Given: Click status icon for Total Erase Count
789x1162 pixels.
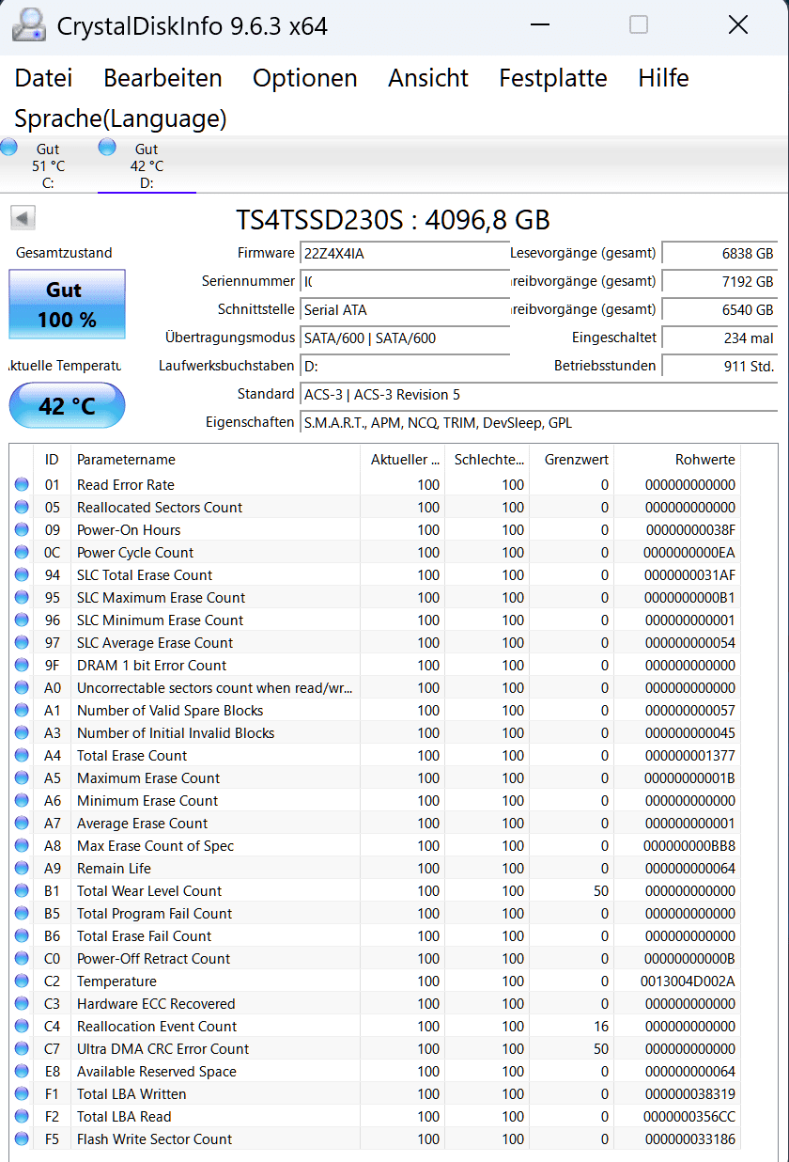Looking at the screenshot, I should [x=22, y=756].
